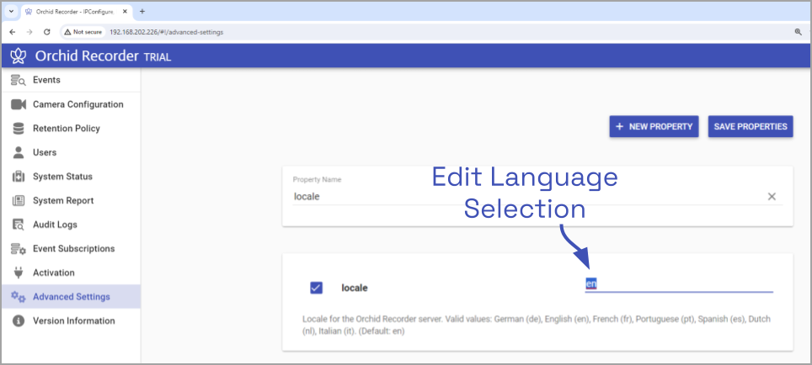
Task: Click the New Property button
Action: (654, 127)
